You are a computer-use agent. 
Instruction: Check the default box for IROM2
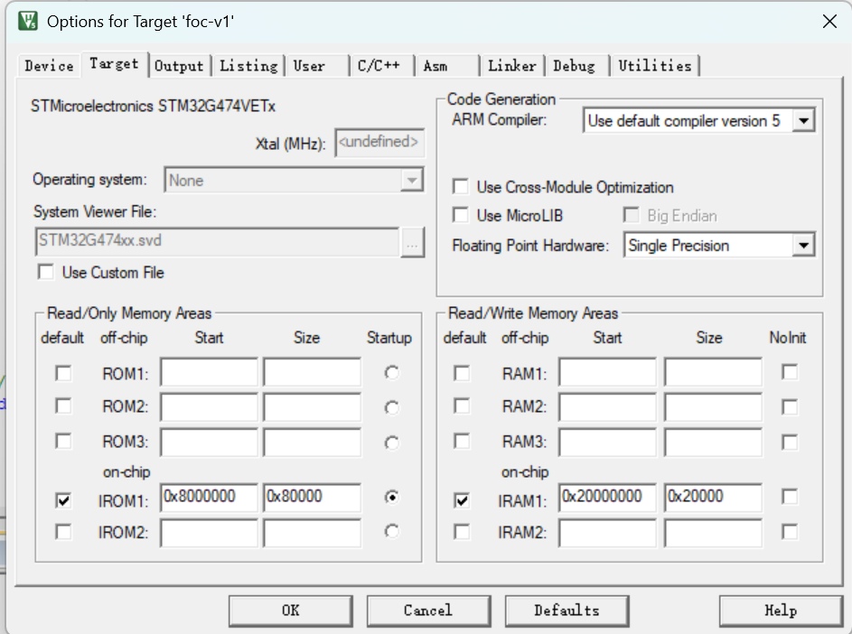coord(63,531)
